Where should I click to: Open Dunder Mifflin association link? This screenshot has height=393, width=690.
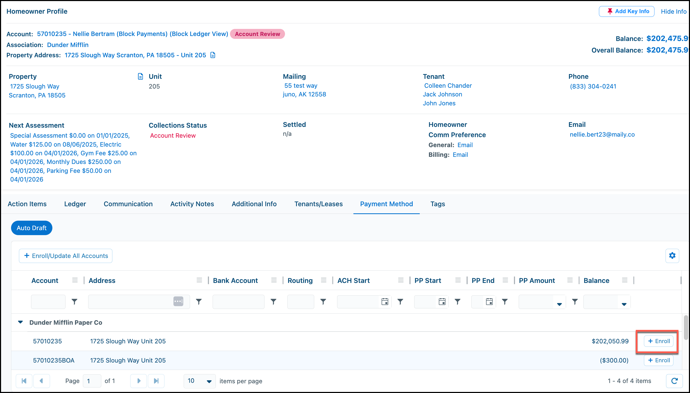pos(68,45)
